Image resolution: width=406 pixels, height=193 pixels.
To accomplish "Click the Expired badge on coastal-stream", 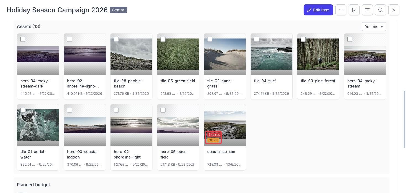I will (214, 135).
